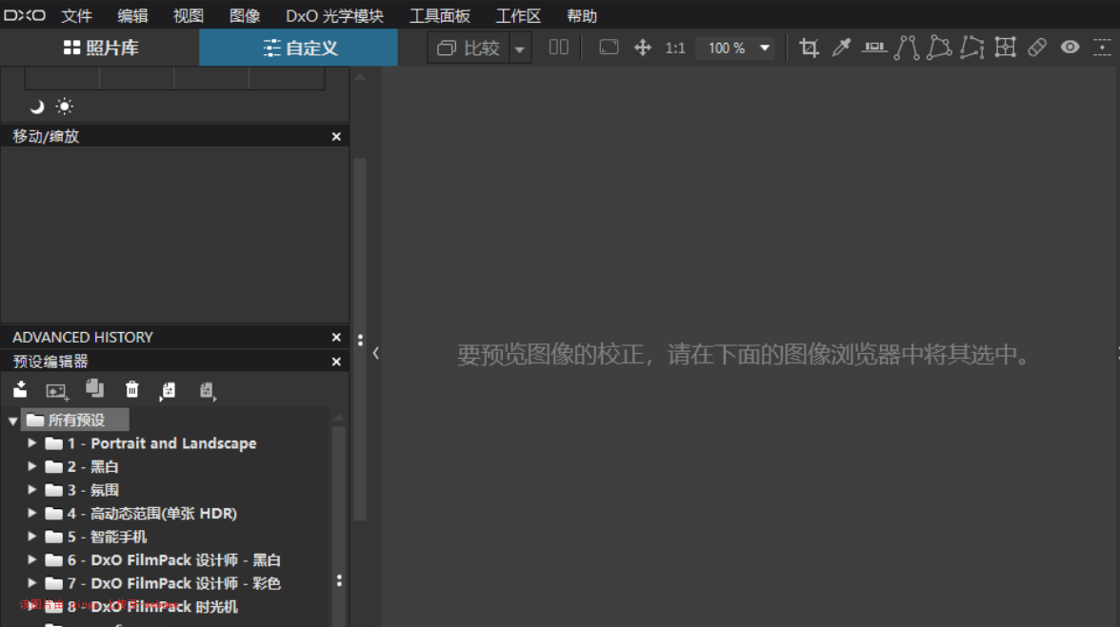Open the 视图 menu

click(x=189, y=15)
